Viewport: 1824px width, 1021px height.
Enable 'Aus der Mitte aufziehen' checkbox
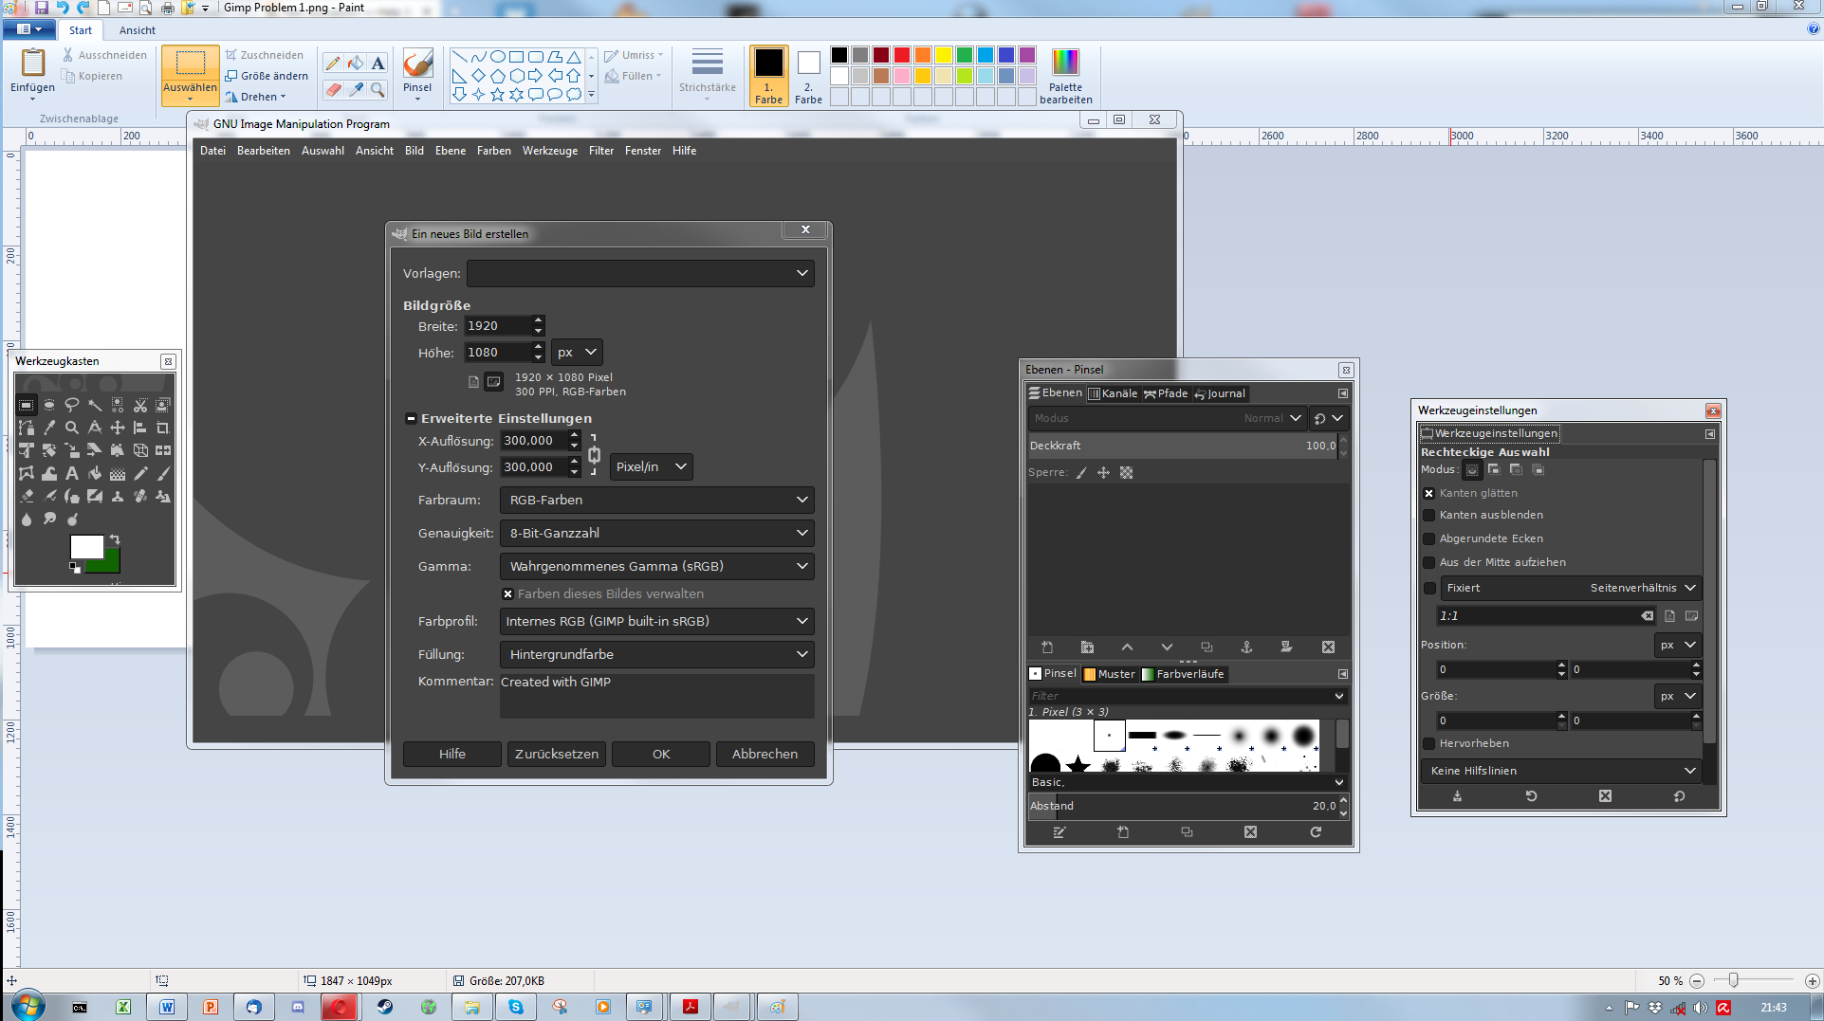click(x=1428, y=562)
